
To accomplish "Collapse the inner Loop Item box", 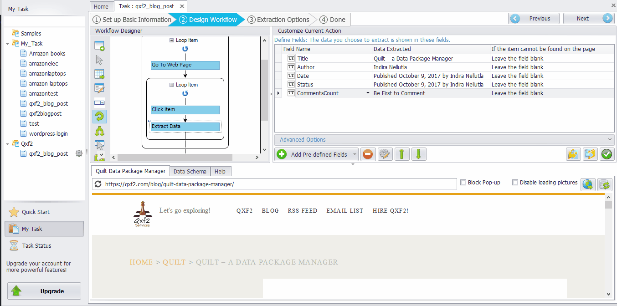I will tap(171, 85).
